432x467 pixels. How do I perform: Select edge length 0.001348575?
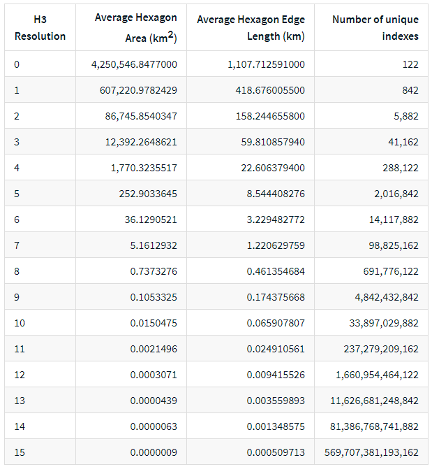276,427
